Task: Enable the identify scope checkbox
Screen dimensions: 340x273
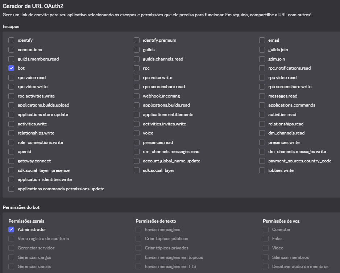Action: coord(11,40)
